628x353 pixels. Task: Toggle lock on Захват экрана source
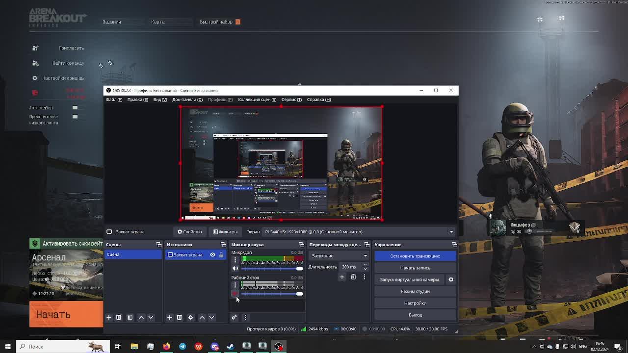coord(221,254)
